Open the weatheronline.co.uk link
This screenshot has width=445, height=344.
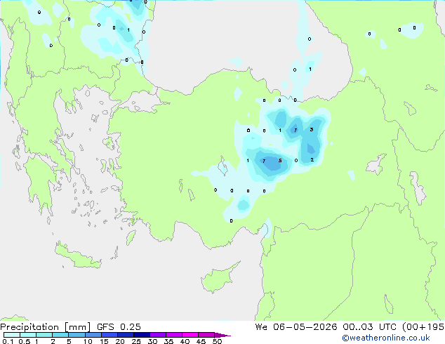(386, 338)
